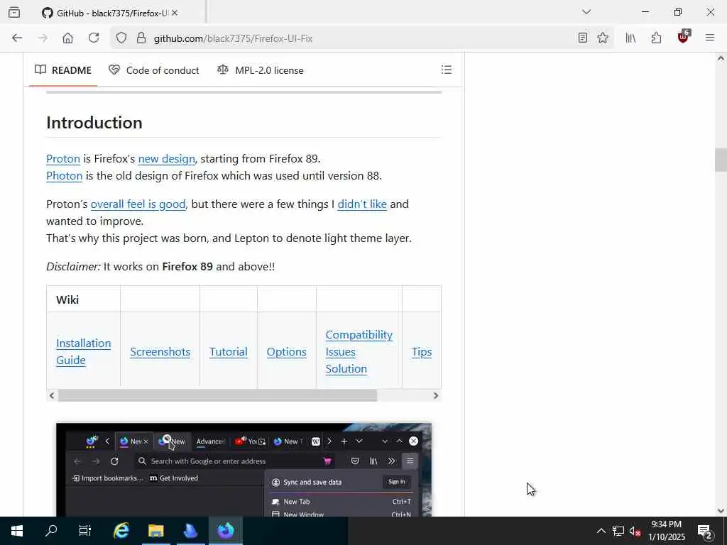
Task: Click the page scroll-down arrow
Action: pyautogui.click(x=721, y=511)
